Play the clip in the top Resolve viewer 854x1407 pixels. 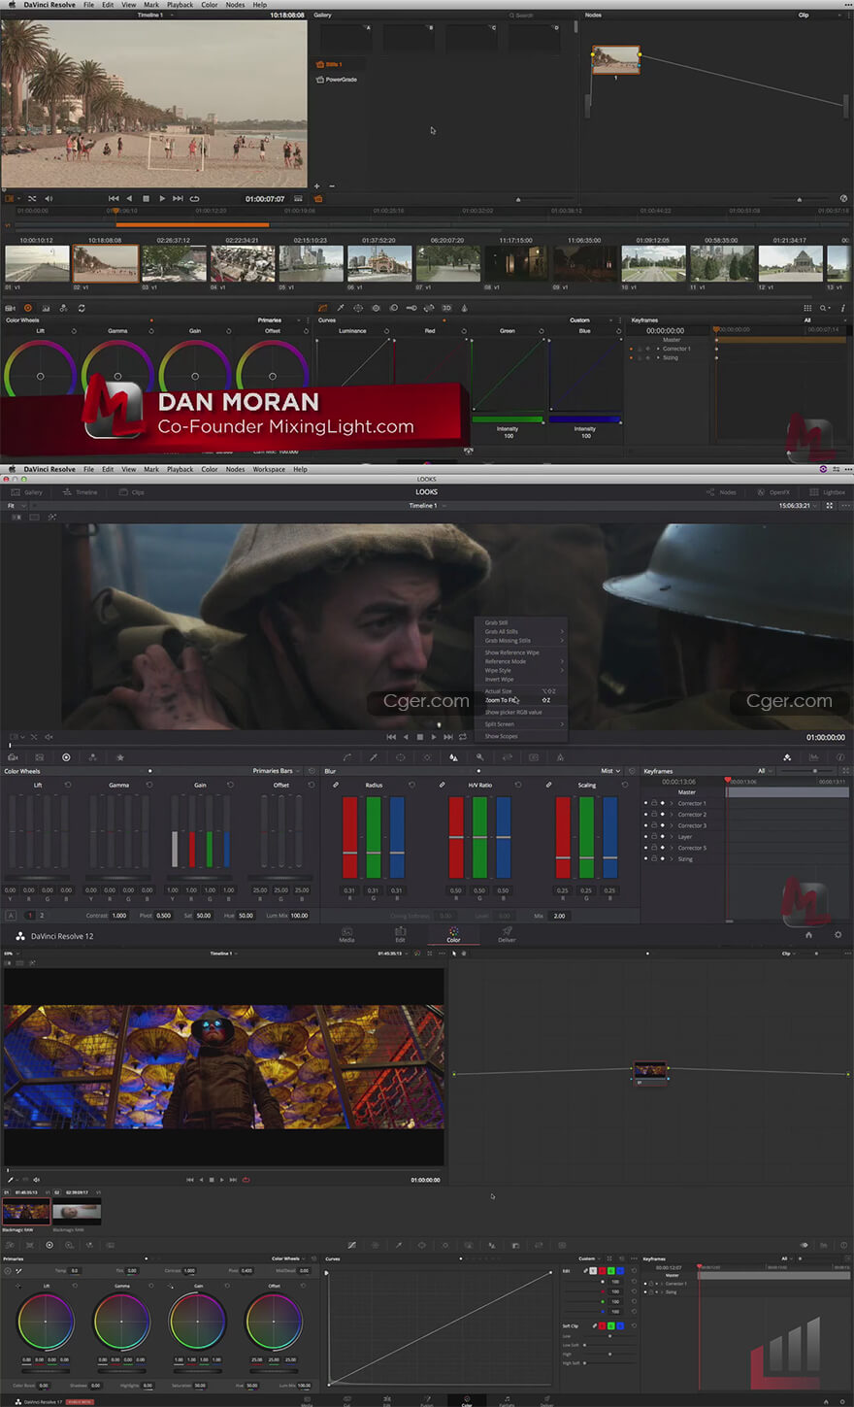pyautogui.click(x=162, y=198)
